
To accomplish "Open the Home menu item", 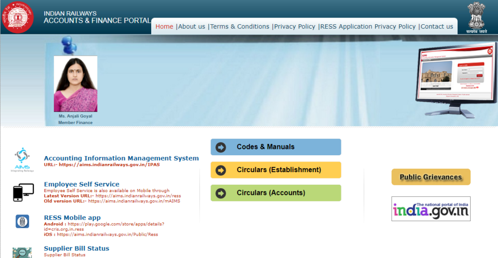I will pos(164,27).
